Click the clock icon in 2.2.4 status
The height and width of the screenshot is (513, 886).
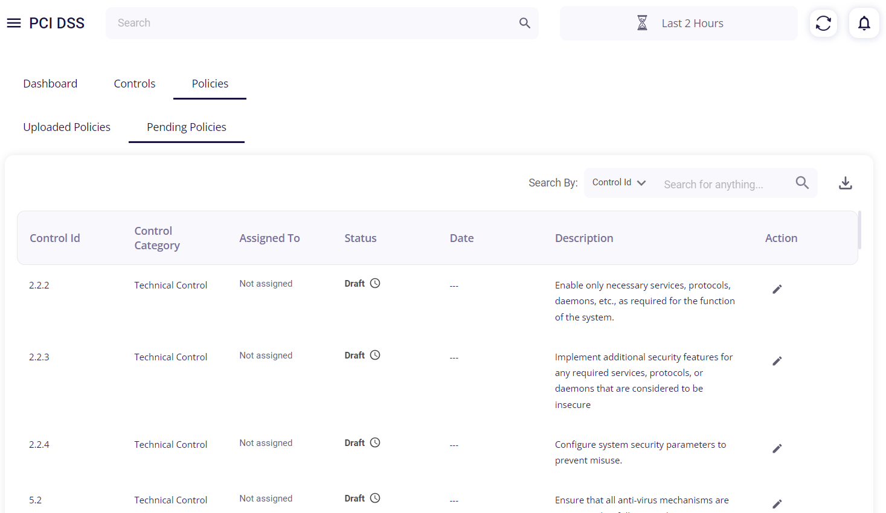pyautogui.click(x=375, y=442)
